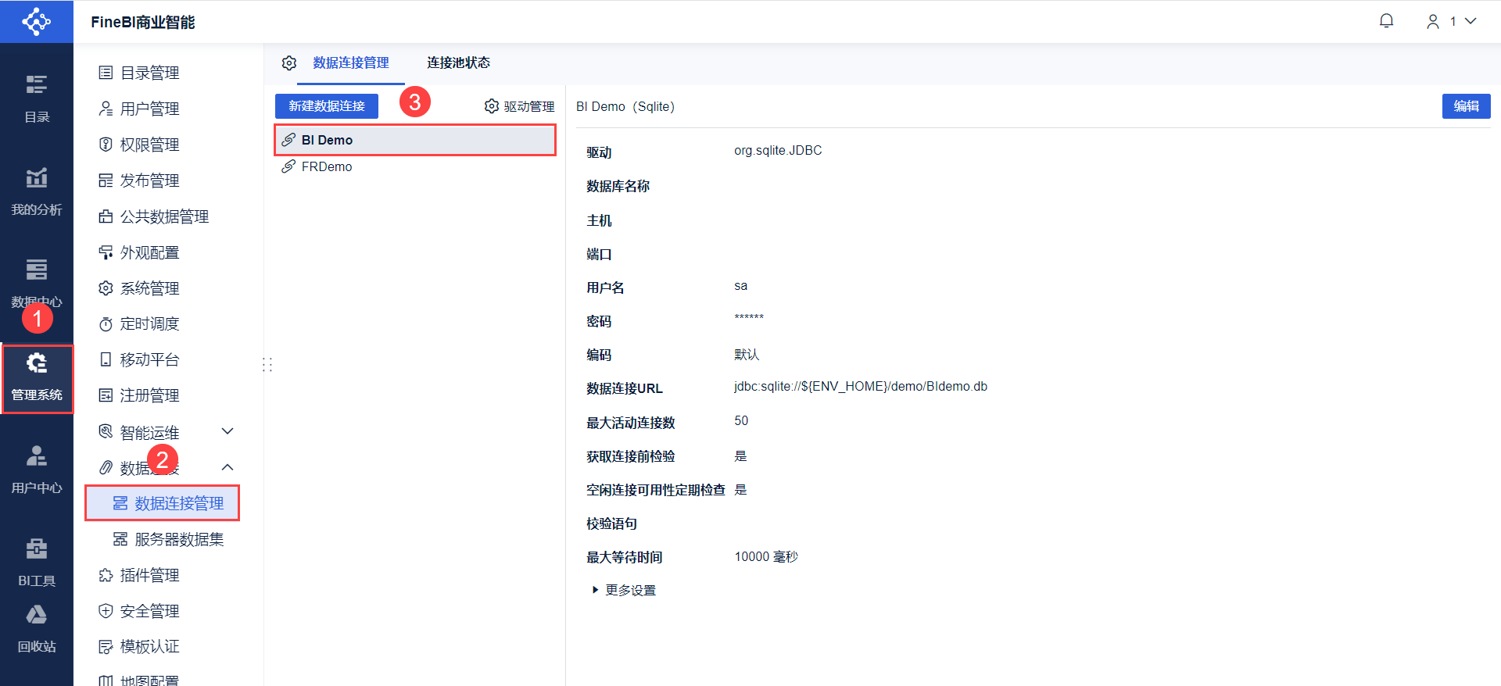
Task: Click the 插件管理 puzzle icon
Action: [106, 575]
